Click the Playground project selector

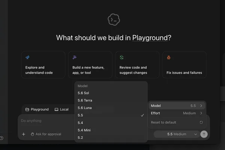click(x=37, y=109)
